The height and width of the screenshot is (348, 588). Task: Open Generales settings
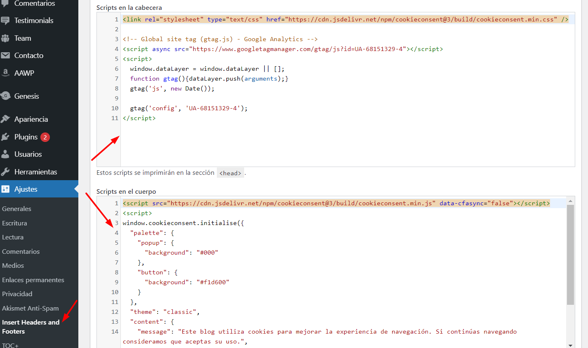(x=16, y=209)
